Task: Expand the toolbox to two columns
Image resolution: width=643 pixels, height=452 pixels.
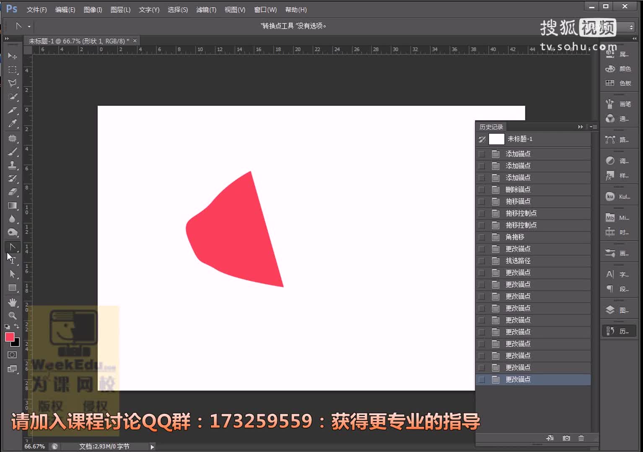Action: pos(7,39)
